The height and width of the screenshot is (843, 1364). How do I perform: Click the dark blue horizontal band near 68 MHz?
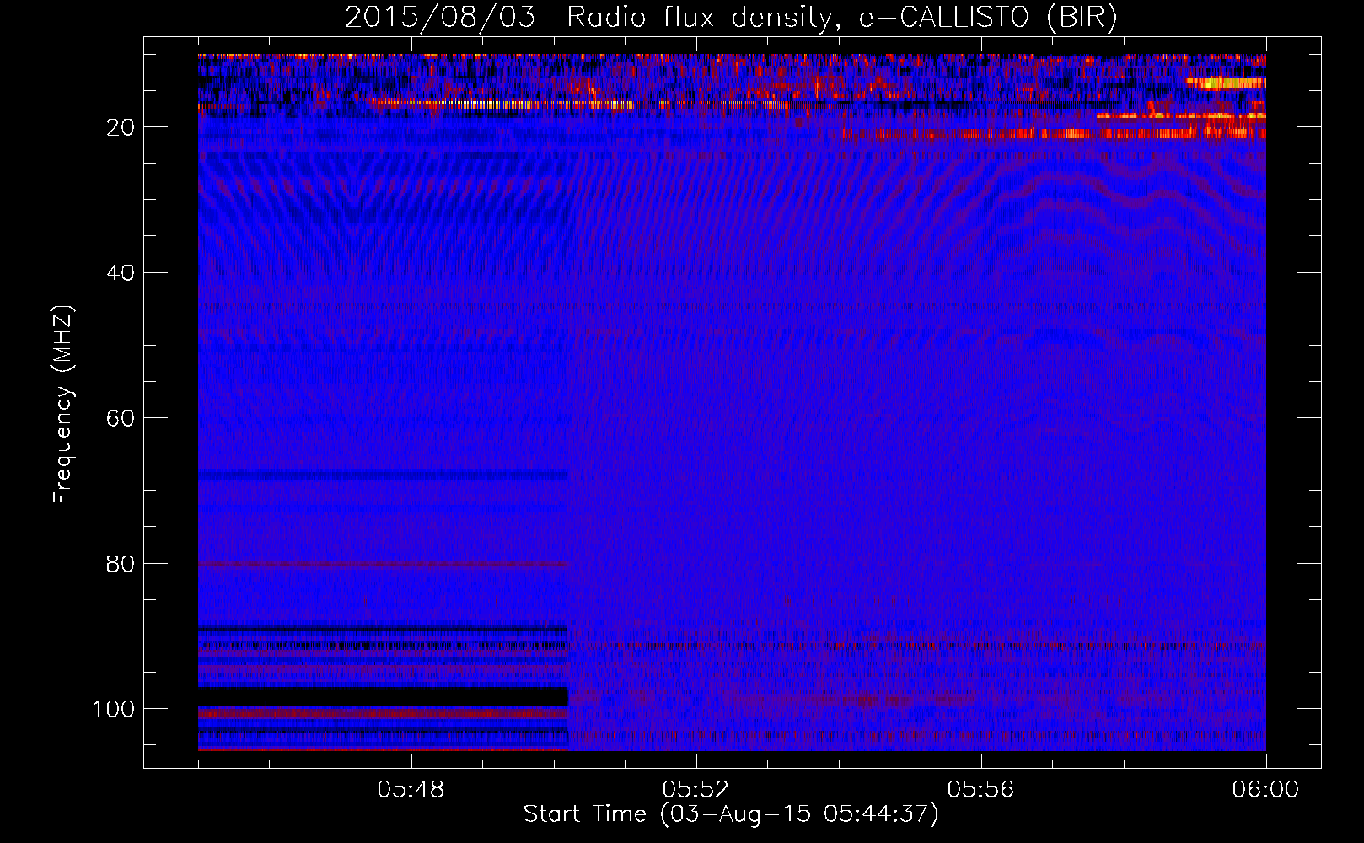[x=383, y=475]
